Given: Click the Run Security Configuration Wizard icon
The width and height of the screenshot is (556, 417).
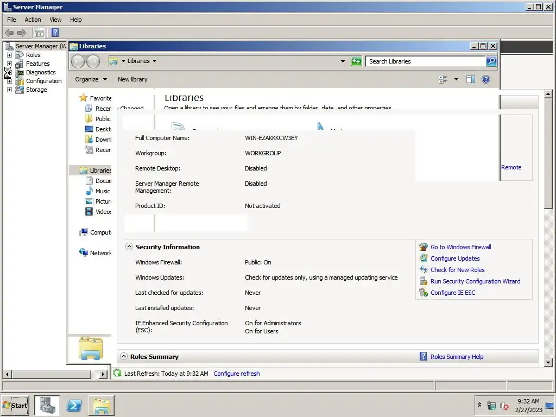Looking at the screenshot, I should coord(424,281).
